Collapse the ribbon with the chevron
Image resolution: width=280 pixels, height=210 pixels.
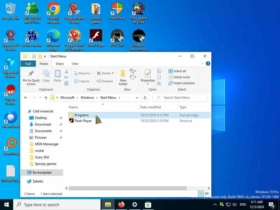coord(202,63)
